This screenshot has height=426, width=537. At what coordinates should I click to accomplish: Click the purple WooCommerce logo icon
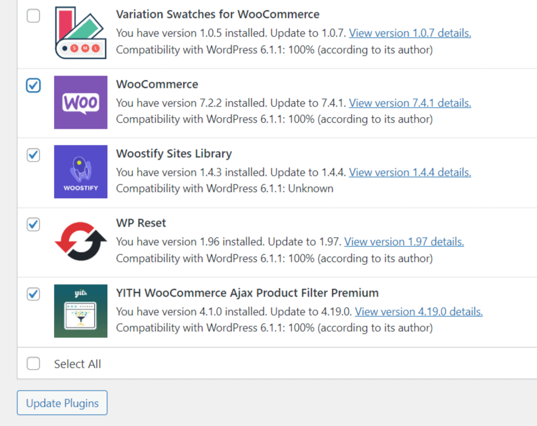[81, 102]
